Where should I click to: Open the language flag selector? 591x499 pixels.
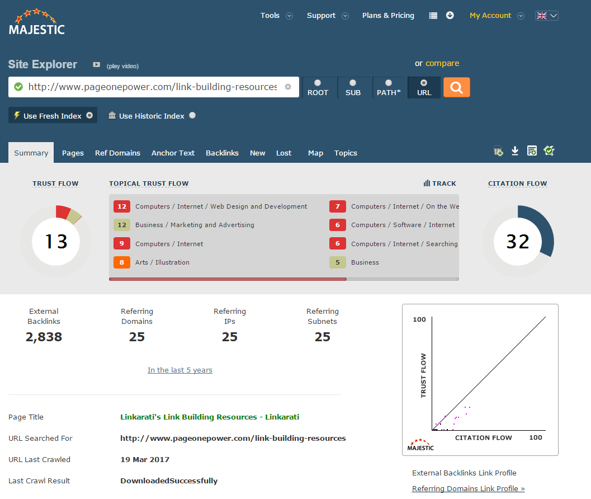pos(547,16)
